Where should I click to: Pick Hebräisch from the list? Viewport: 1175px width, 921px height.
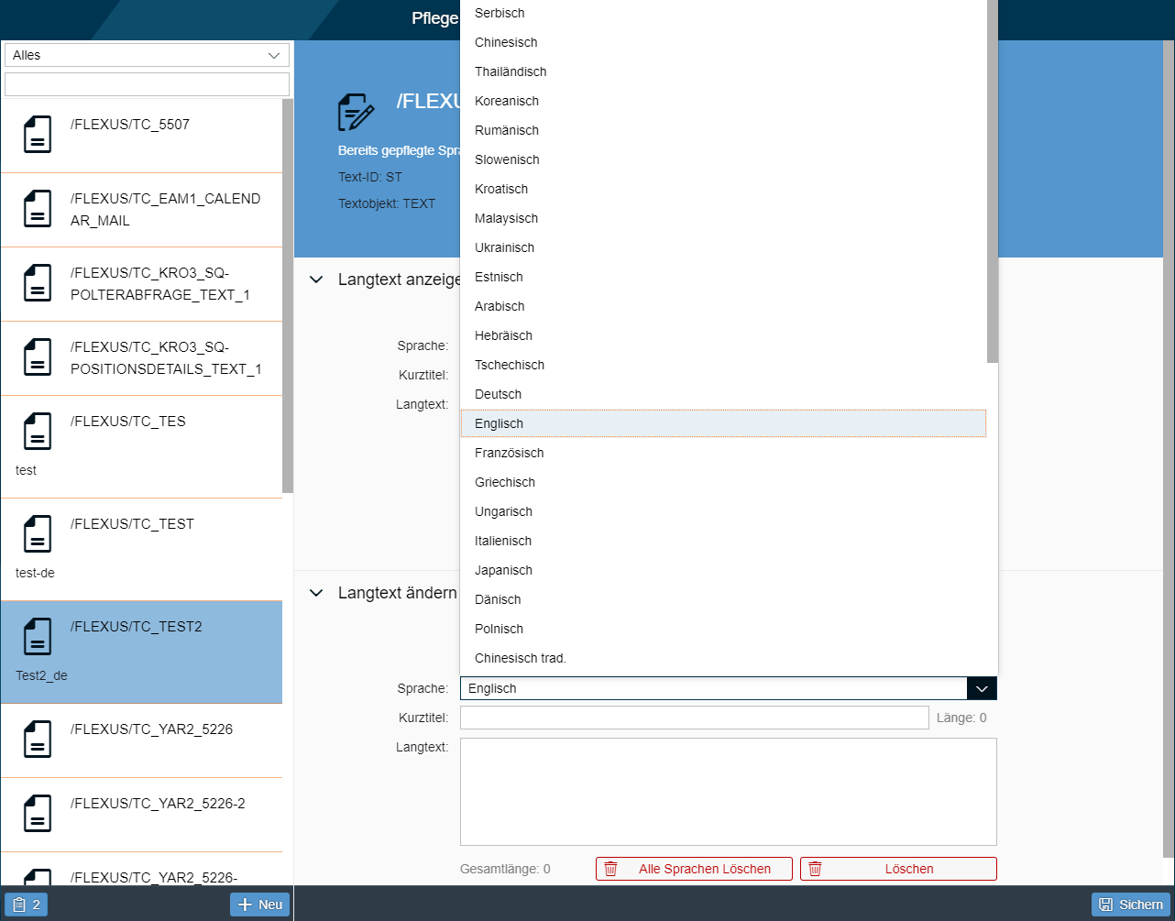pyautogui.click(x=723, y=335)
